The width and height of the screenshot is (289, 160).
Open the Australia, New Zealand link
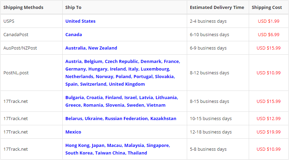click(91, 48)
